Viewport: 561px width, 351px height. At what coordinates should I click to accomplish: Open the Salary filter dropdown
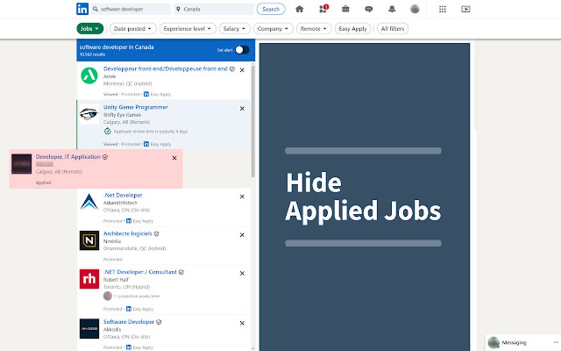click(x=234, y=28)
